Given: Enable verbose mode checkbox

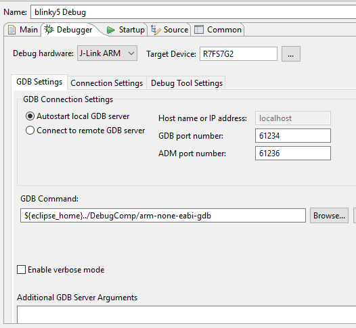Looking at the screenshot, I should pyautogui.click(x=22, y=270).
